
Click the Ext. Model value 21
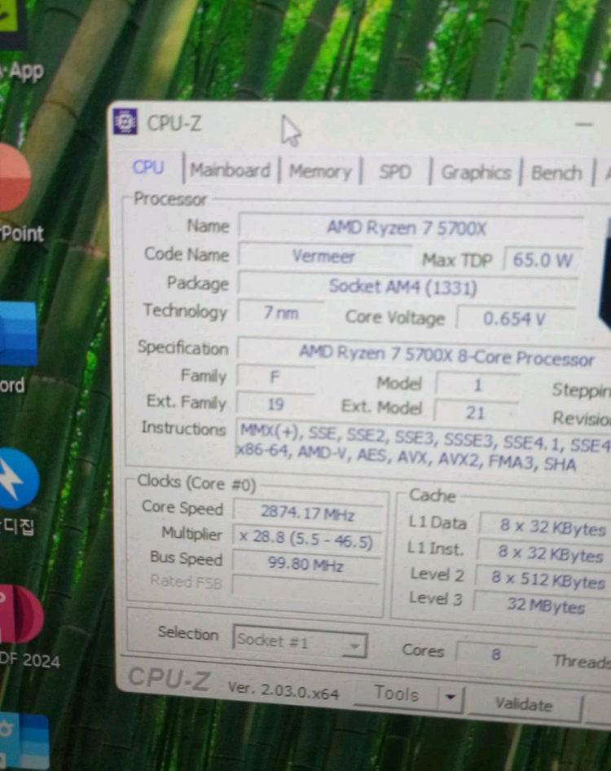(476, 412)
